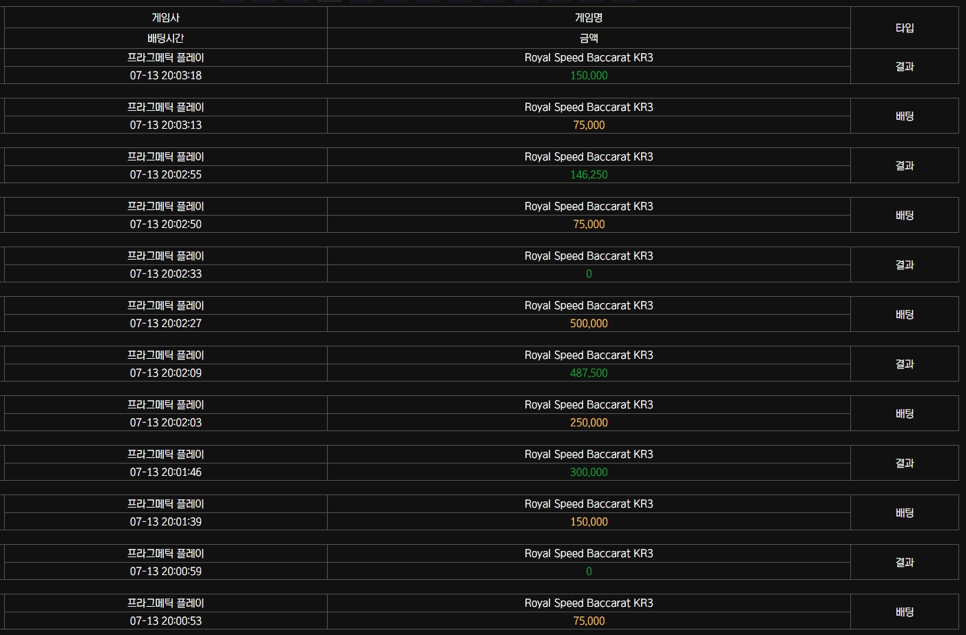Click Royal Speed Baccarat KR3 above 487,500
The height and width of the screenshot is (635, 966).
point(589,355)
